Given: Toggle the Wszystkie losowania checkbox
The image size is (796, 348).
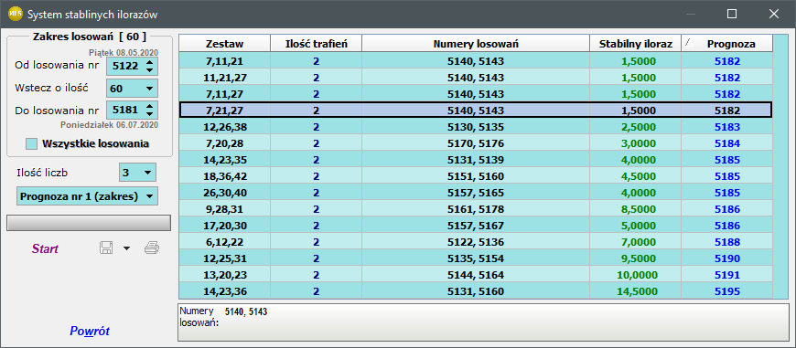Looking at the screenshot, I should pos(31,143).
